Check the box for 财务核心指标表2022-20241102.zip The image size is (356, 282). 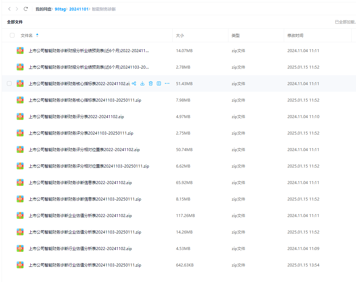coord(9,83)
